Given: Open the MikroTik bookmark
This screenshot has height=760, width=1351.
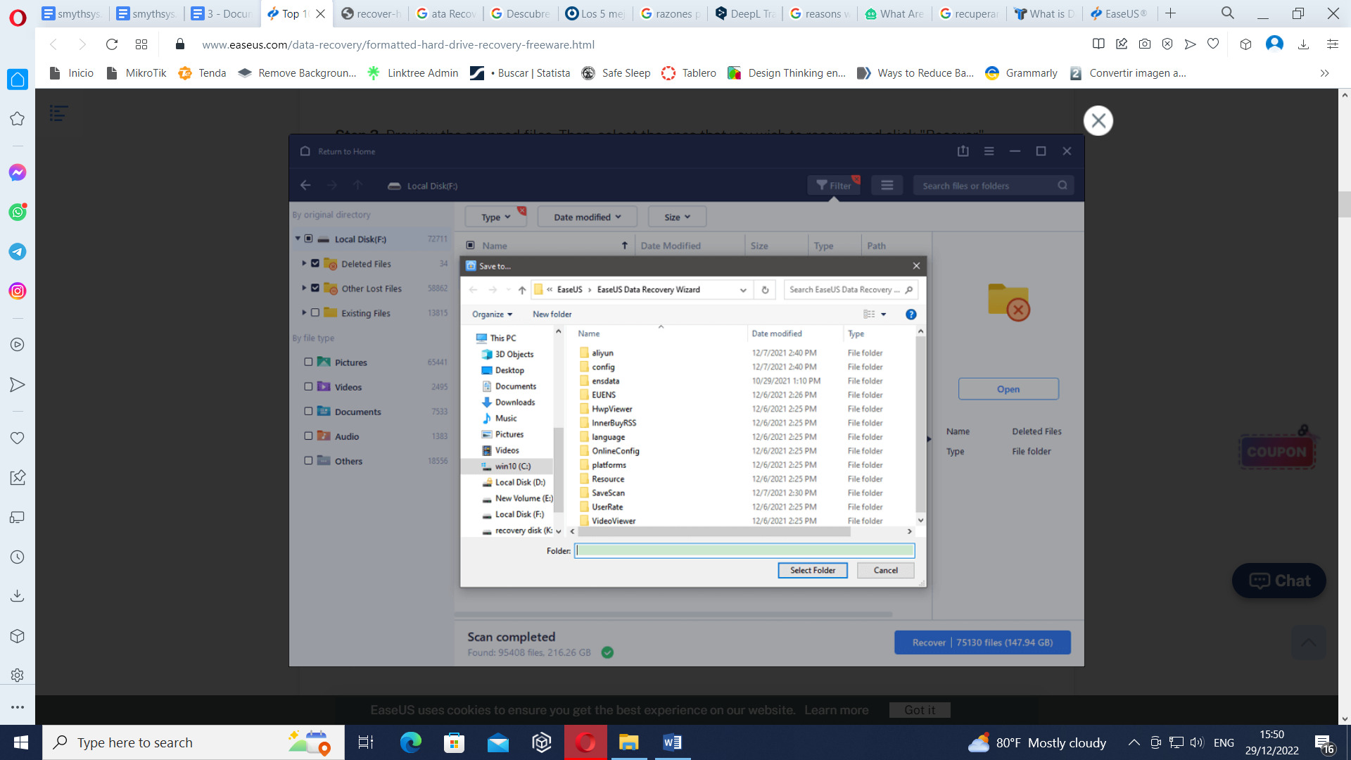Looking at the screenshot, I should 136,73.
